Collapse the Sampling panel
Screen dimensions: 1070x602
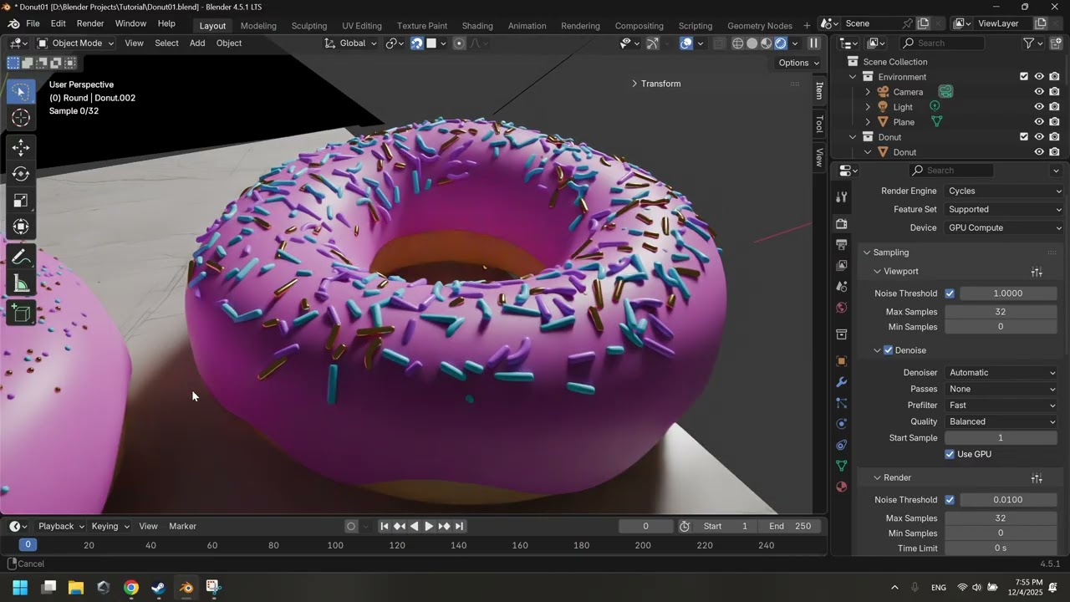pos(891,253)
